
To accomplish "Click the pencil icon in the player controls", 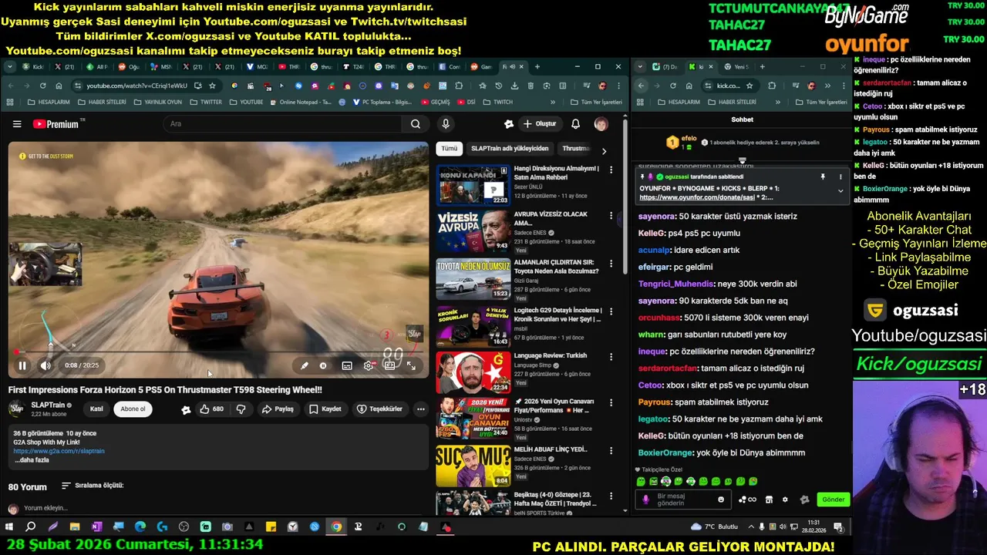I will [304, 366].
